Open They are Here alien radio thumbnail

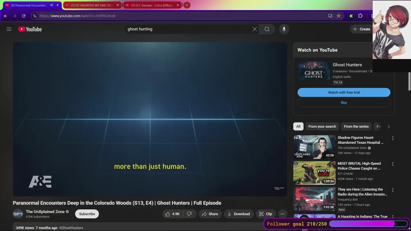point(314,199)
